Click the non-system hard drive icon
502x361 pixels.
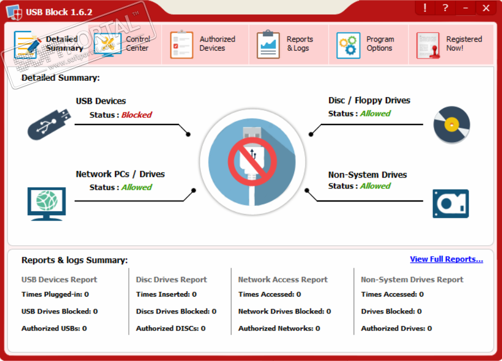(451, 204)
